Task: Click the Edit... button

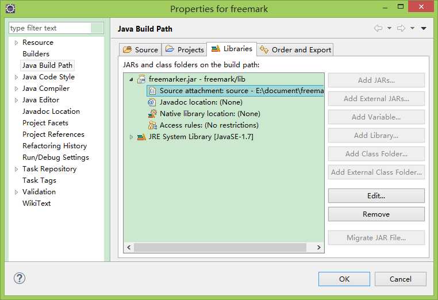Action: (x=376, y=196)
